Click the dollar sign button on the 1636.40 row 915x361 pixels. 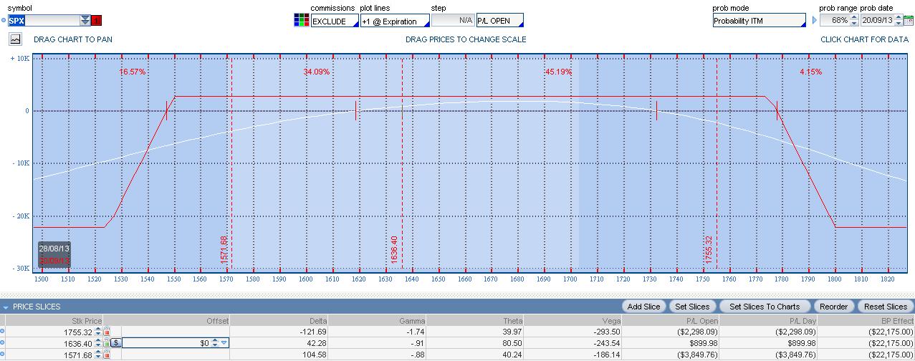pyautogui.click(x=116, y=343)
